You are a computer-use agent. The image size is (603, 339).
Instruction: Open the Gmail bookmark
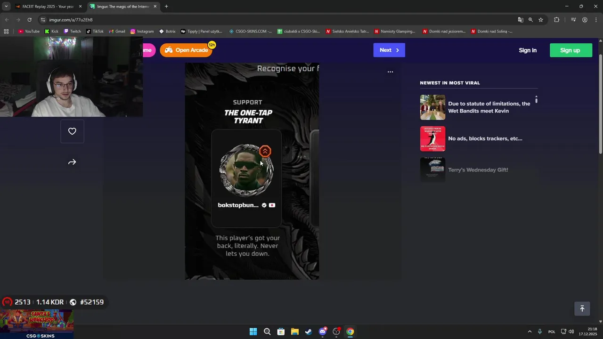(x=116, y=32)
